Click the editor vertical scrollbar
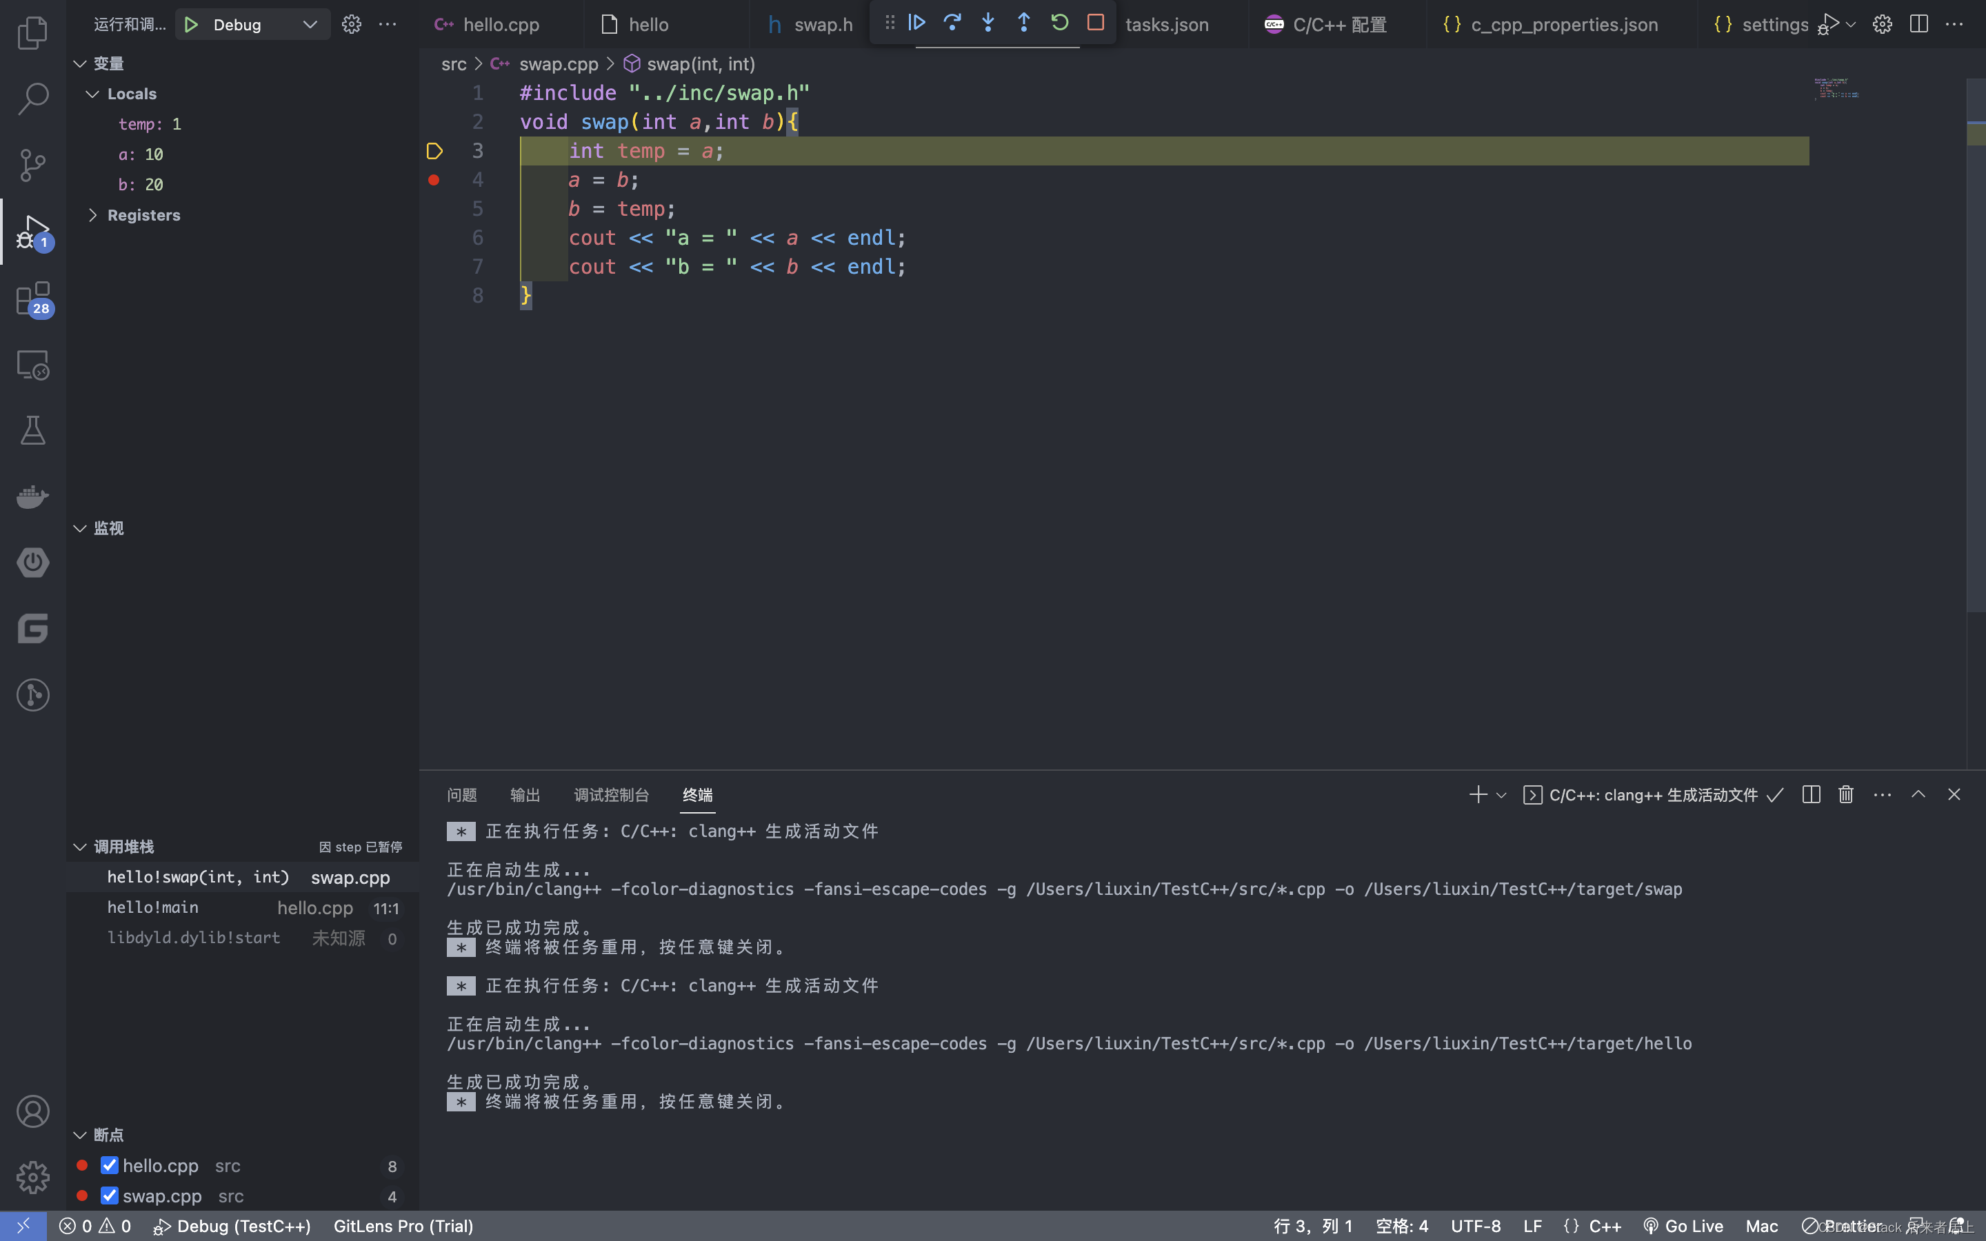1986x1241 pixels. pyautogui.click(x=1976, y=345)
